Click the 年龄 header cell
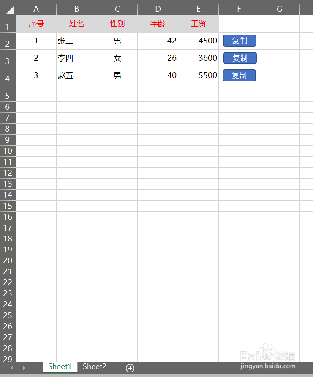 pyautogui.click(x=158, y=24)
